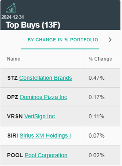Image resolution: width=122 pixels, height=166 pixels.
Task: Click the % Change column header
Action: tap(100, 59)
